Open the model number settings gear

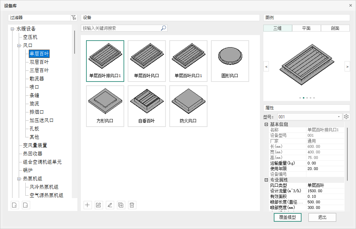point(346,117)
